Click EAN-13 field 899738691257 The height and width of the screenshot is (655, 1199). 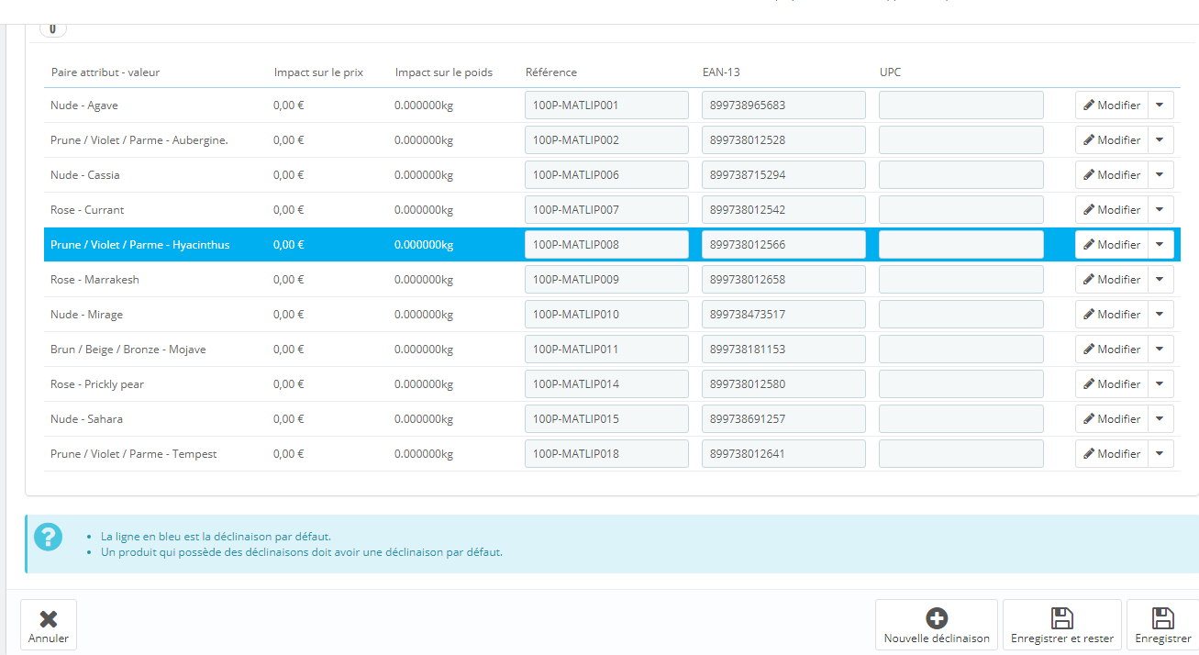click(x=783, y=419)
